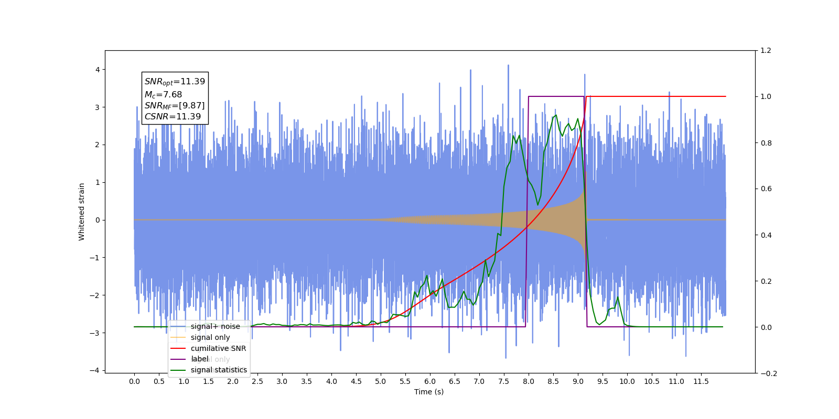Click the −4 tick on left strain axis

tap(94, 370)
